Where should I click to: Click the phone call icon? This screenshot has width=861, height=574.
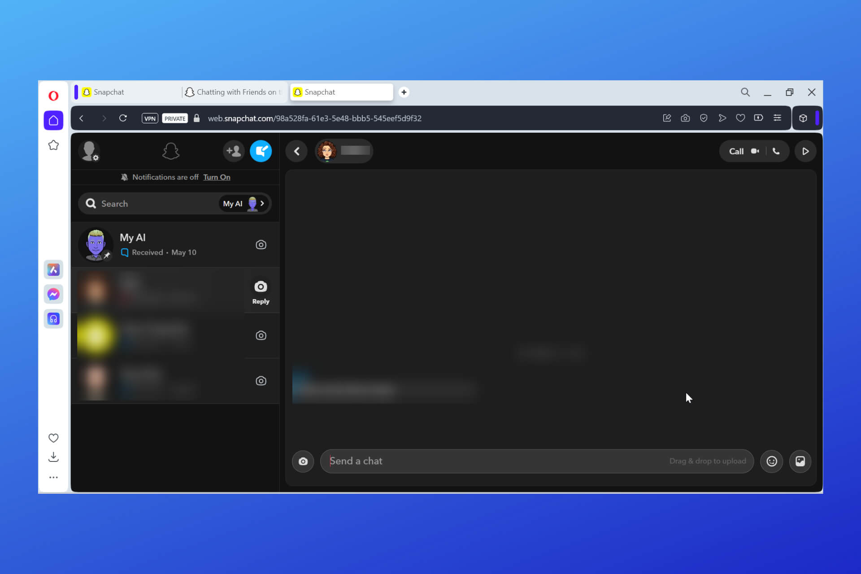coord(776,151)
